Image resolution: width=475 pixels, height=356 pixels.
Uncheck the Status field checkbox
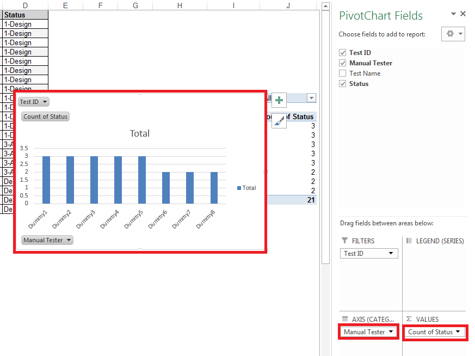(342, 84)
